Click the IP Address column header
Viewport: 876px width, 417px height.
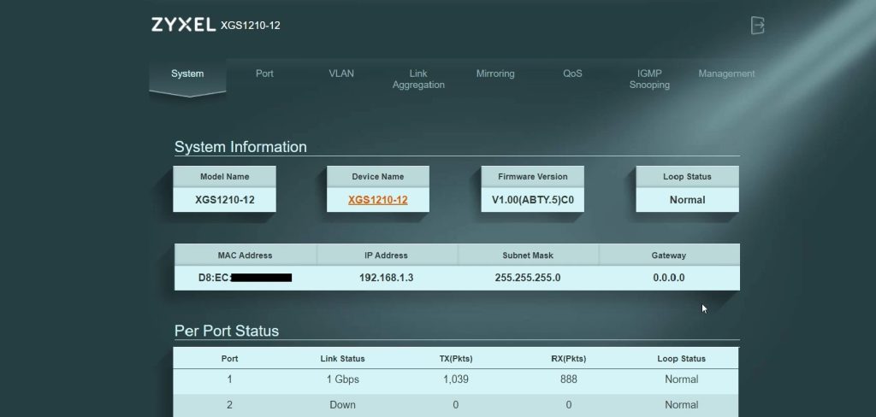tap(386, 255)
